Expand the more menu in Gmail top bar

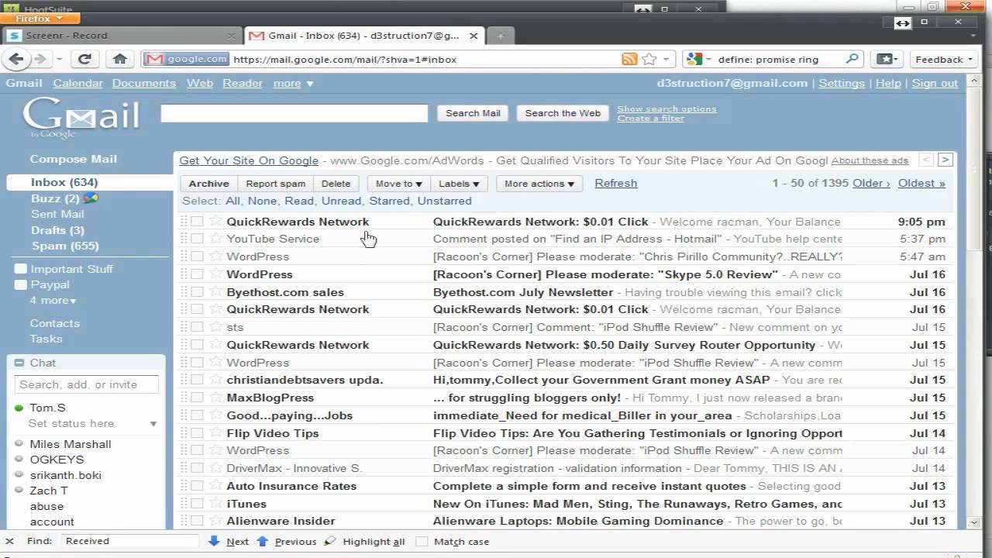(293, 83)
